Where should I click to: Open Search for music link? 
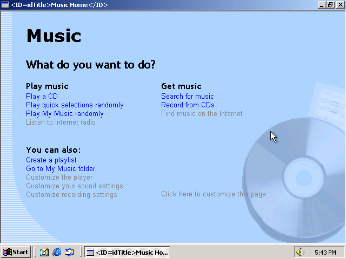[187, 97]
